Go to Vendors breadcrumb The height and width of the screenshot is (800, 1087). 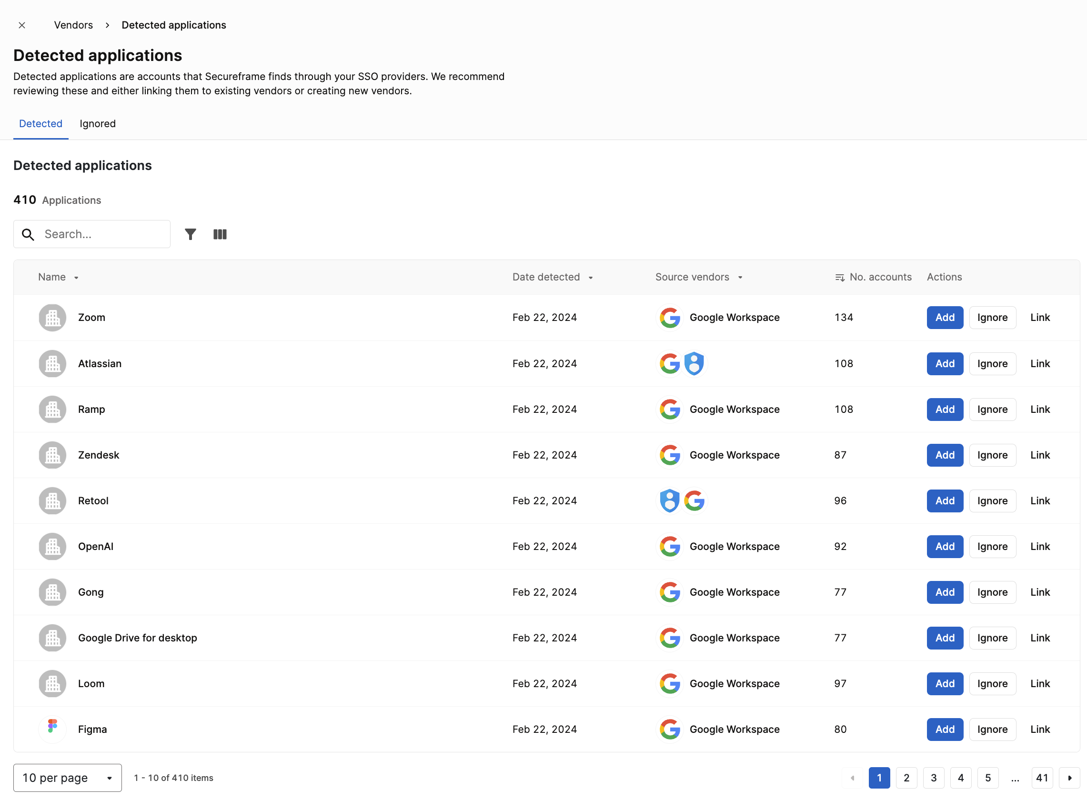coord(73,25)
